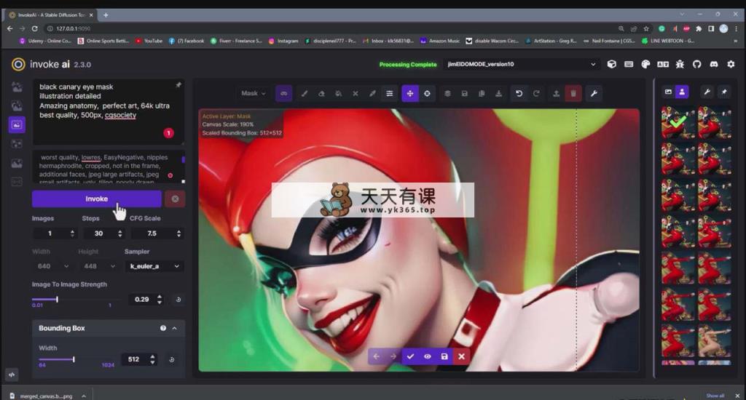Click Show all downloads link

click(x=715, y=396)
